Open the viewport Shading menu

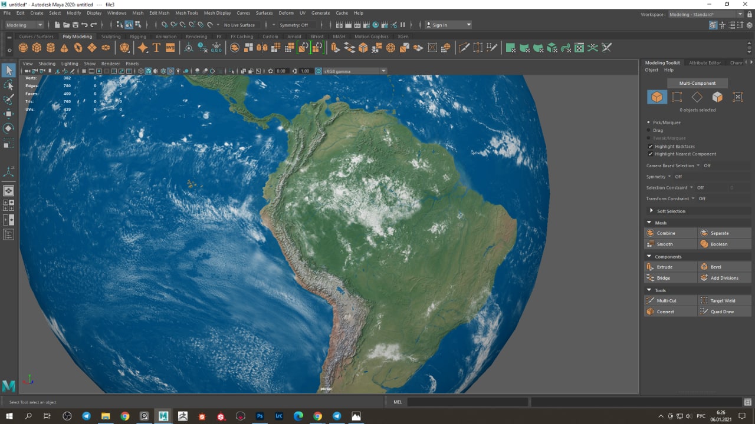point(47,64)
